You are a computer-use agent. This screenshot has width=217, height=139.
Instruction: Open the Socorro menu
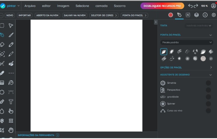(x=120, y=6)
